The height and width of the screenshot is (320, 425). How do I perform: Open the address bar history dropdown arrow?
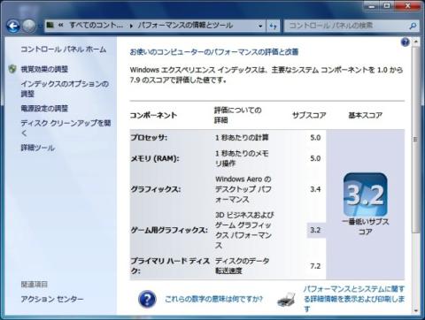pyautogui.click(x=260, y=26)
